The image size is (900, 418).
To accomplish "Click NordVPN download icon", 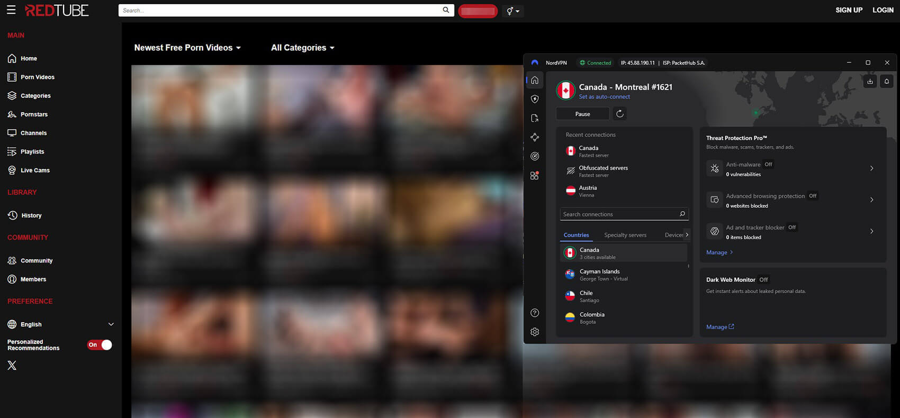I will pyautogui.click(x=870, y=81).
